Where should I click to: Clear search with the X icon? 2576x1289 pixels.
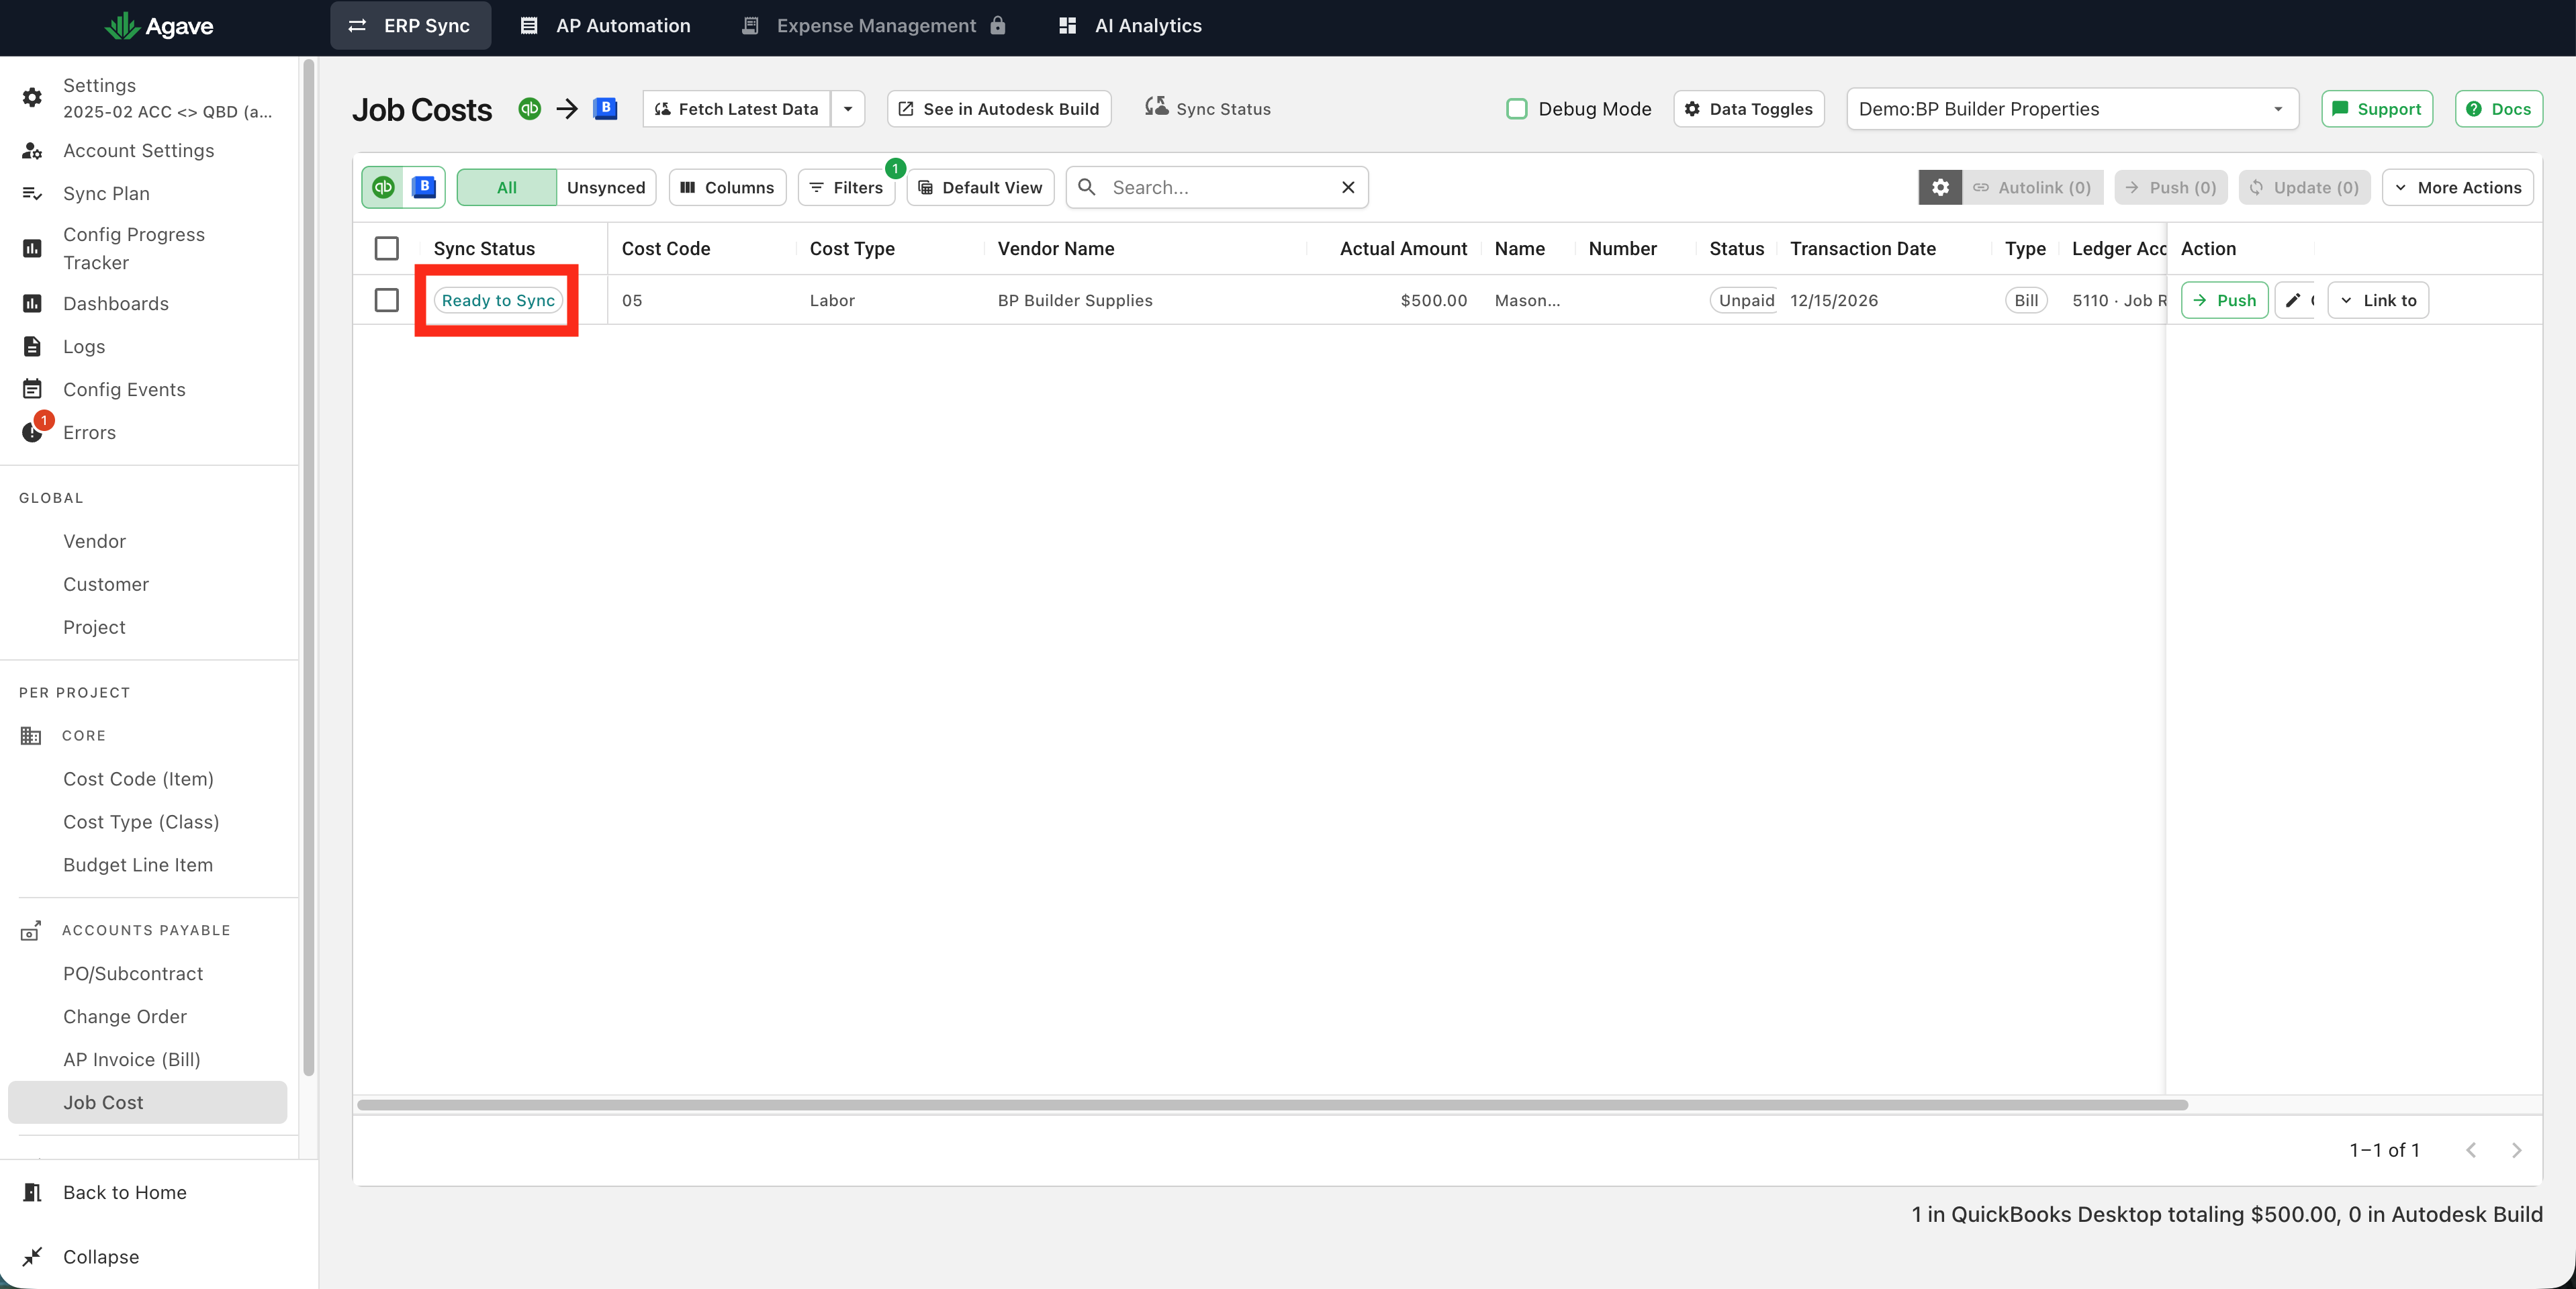(1347, 187)
